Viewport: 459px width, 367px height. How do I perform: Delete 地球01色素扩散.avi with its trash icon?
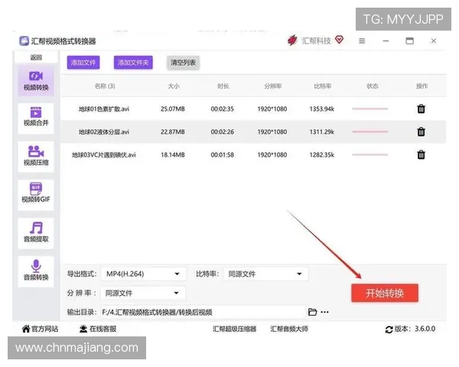click(x=421, y=109)
